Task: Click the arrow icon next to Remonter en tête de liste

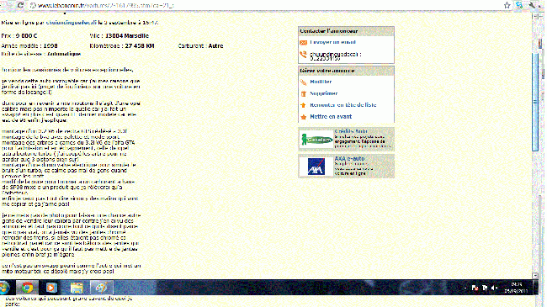Action: 303,105
